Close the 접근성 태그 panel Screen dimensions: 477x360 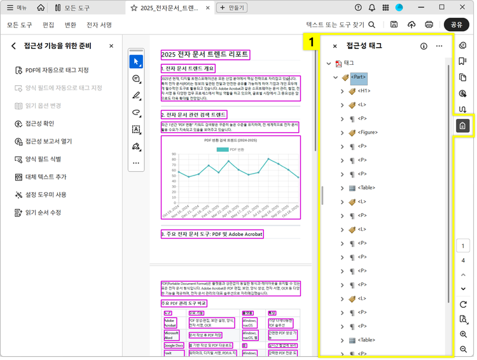[335, 46]
